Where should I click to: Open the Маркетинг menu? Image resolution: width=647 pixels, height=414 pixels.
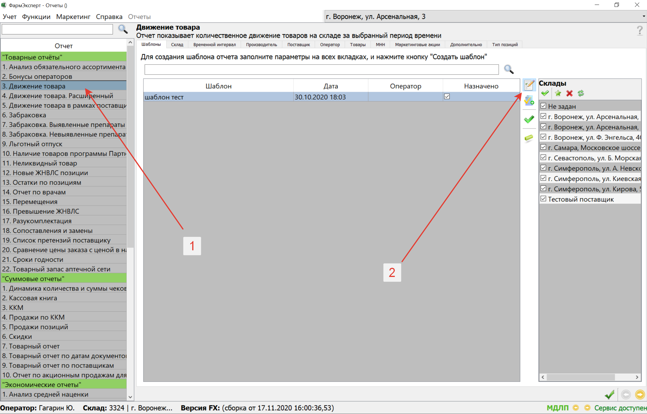[73, 17]
